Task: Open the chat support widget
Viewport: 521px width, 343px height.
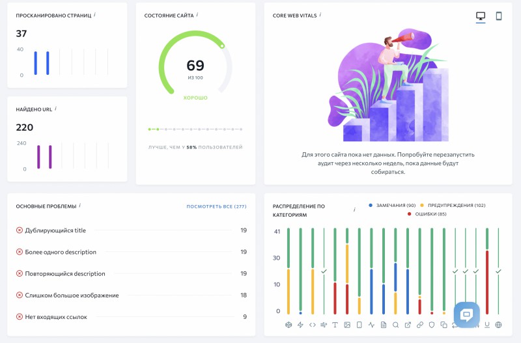Action: pyautogui.click(x=466, y=314)
